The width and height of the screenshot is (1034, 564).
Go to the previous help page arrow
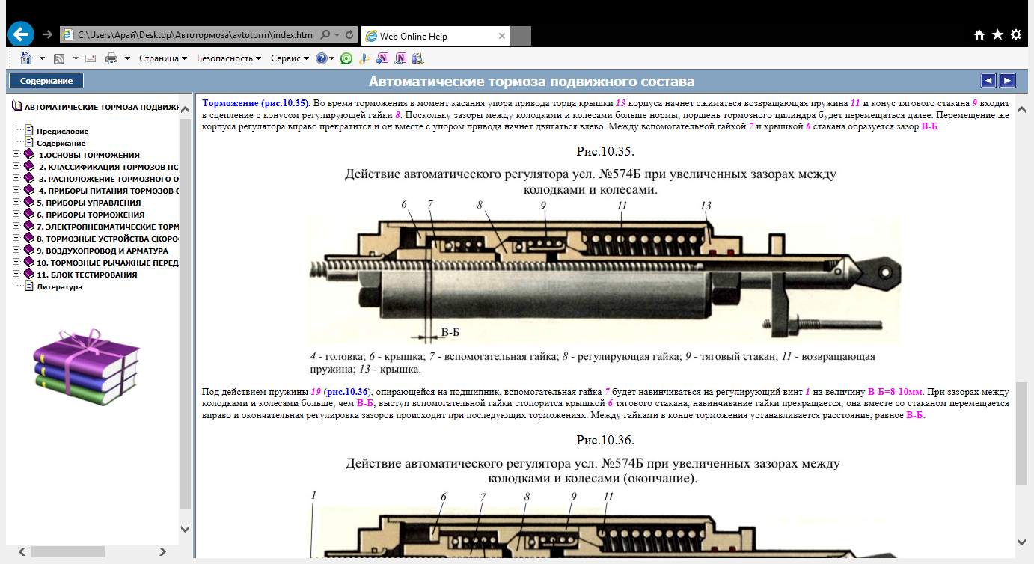click(x=988, y=81)
